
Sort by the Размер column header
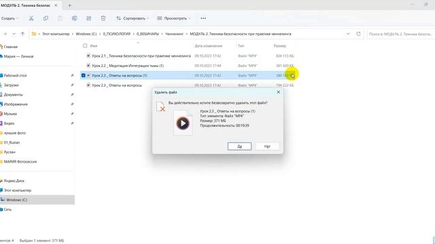click(279, 45)
